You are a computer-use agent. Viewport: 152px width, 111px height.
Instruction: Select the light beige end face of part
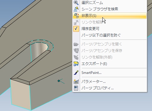[x=21, y=94]
